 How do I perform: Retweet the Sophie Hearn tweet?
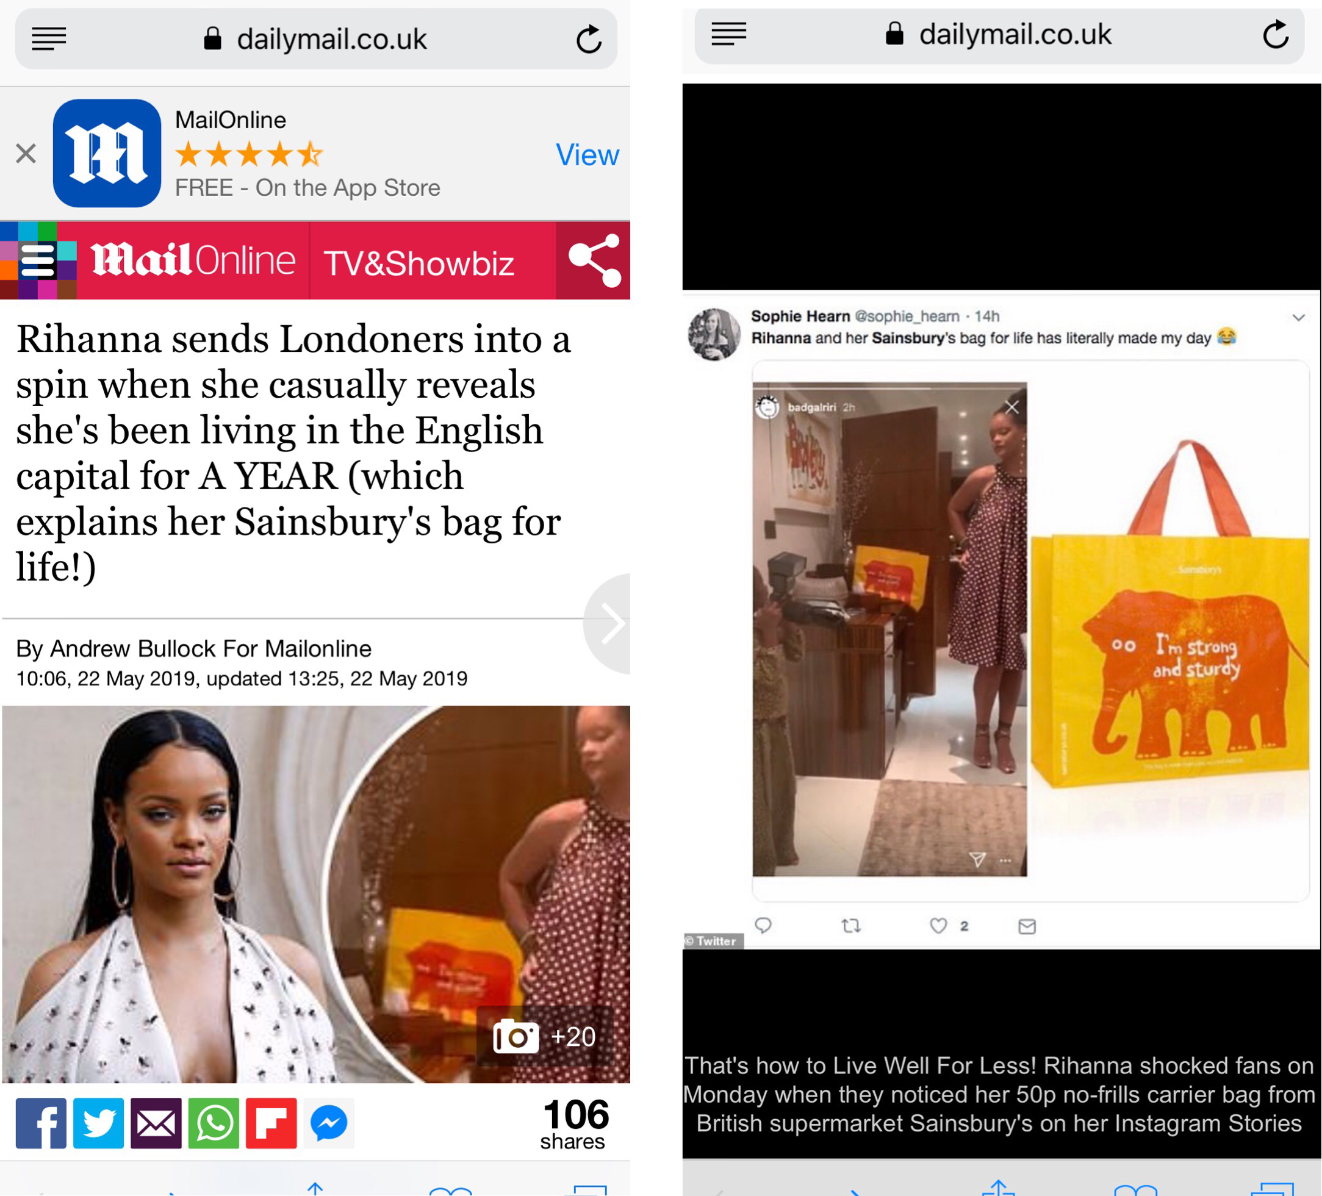tap(851, 925)
